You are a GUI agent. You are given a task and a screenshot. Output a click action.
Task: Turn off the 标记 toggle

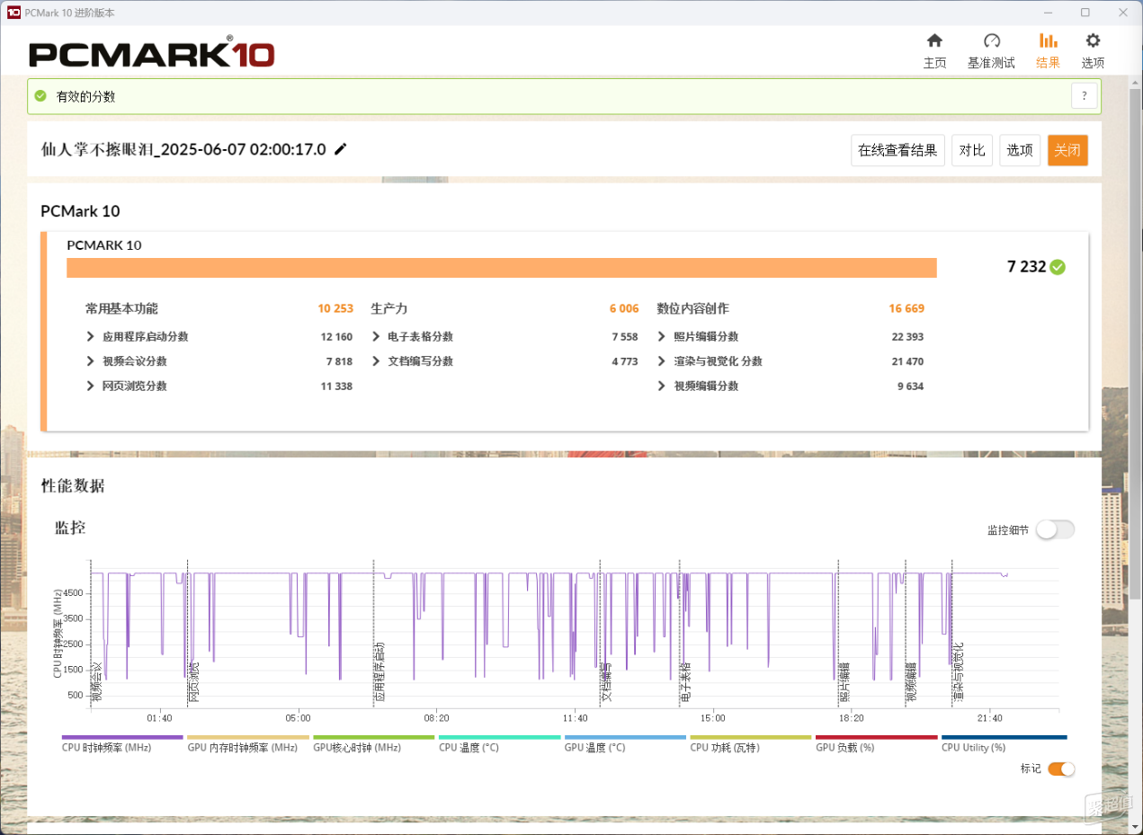1061,768
